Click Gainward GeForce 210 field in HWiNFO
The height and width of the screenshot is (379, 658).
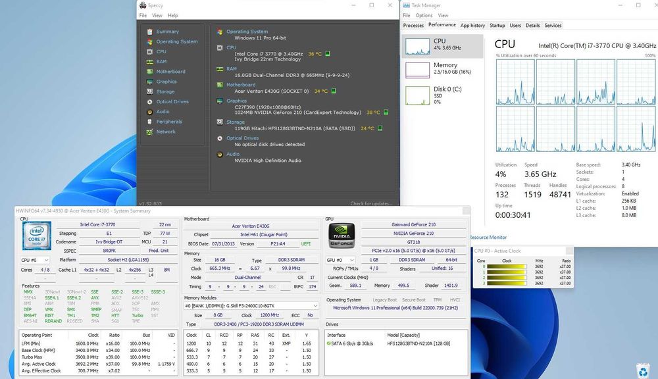point(413,224)
